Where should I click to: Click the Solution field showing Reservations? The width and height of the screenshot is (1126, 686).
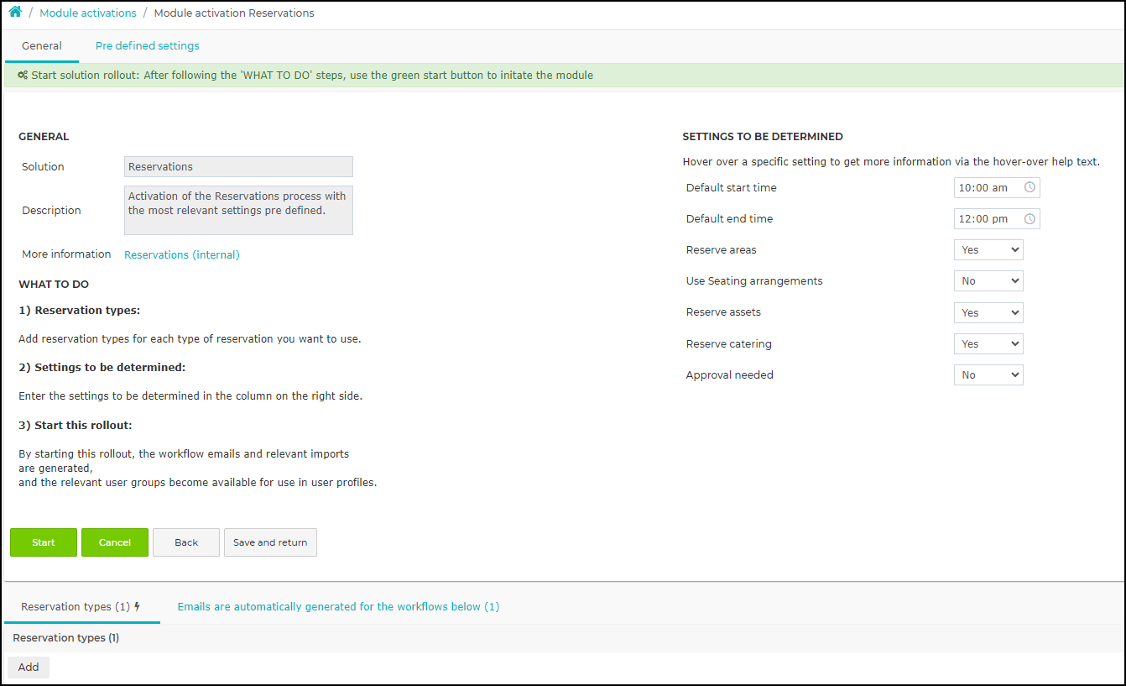[x=238, y=167]
